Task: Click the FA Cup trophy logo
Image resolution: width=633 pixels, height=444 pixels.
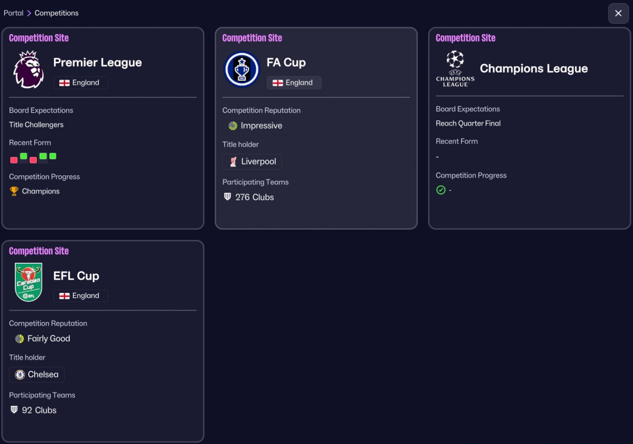Action: coord(241,70)
